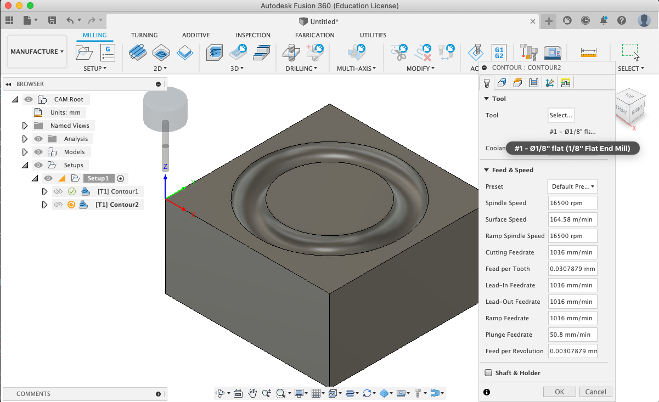
Task: Activate Setup1 with its radio button
Action: (x=121, y=178)
